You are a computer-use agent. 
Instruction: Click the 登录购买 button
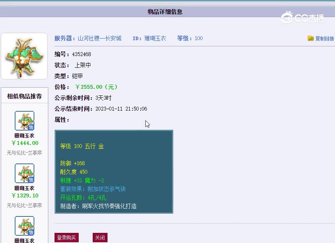click(67, 238)
